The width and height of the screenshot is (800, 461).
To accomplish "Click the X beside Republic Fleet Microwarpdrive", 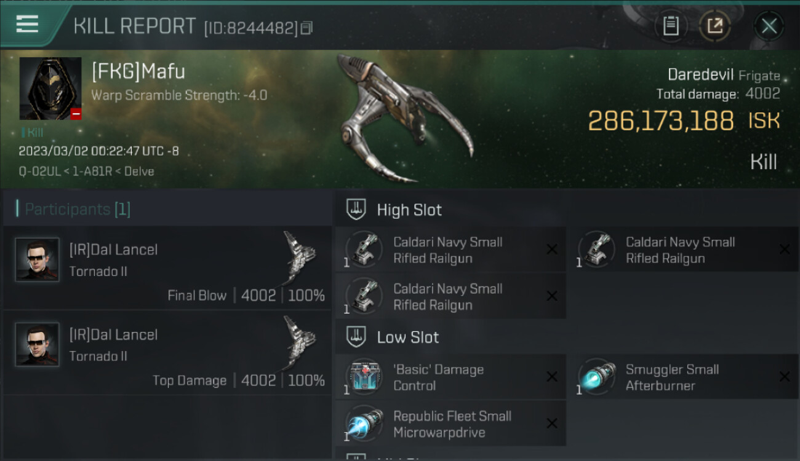I will click(x=552, y=424).
